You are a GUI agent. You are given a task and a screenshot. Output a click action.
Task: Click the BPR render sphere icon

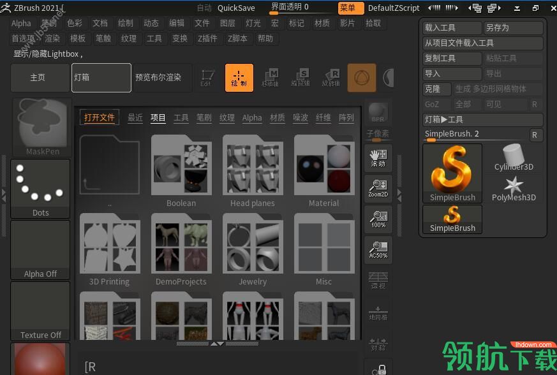[x=378, y=112]
